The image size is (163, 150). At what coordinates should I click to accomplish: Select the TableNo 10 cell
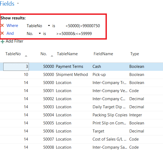[26, 75]
